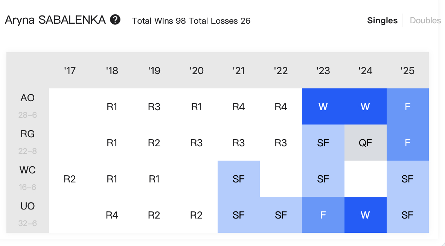Click the RG tournament row label

27,134
